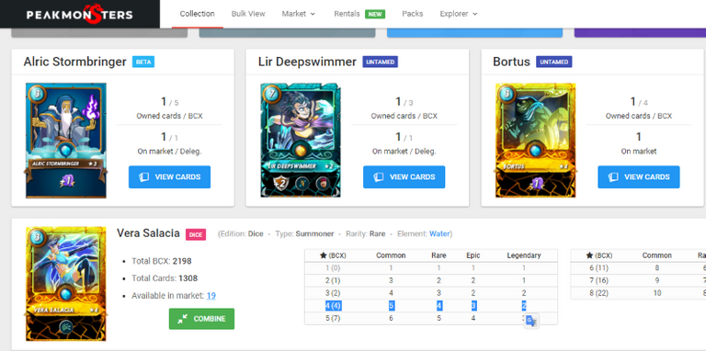Click the card icon inside Lir's View Cards button
The height and width of the screenshot is (351, 706).
[378, 176]
